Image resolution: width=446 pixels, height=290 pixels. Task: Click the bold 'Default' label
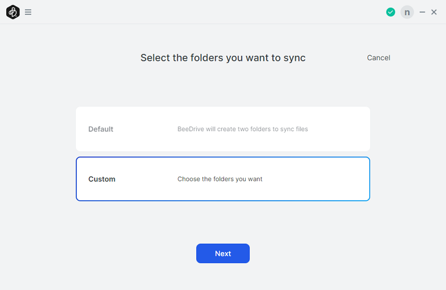(x=101, y=129)
